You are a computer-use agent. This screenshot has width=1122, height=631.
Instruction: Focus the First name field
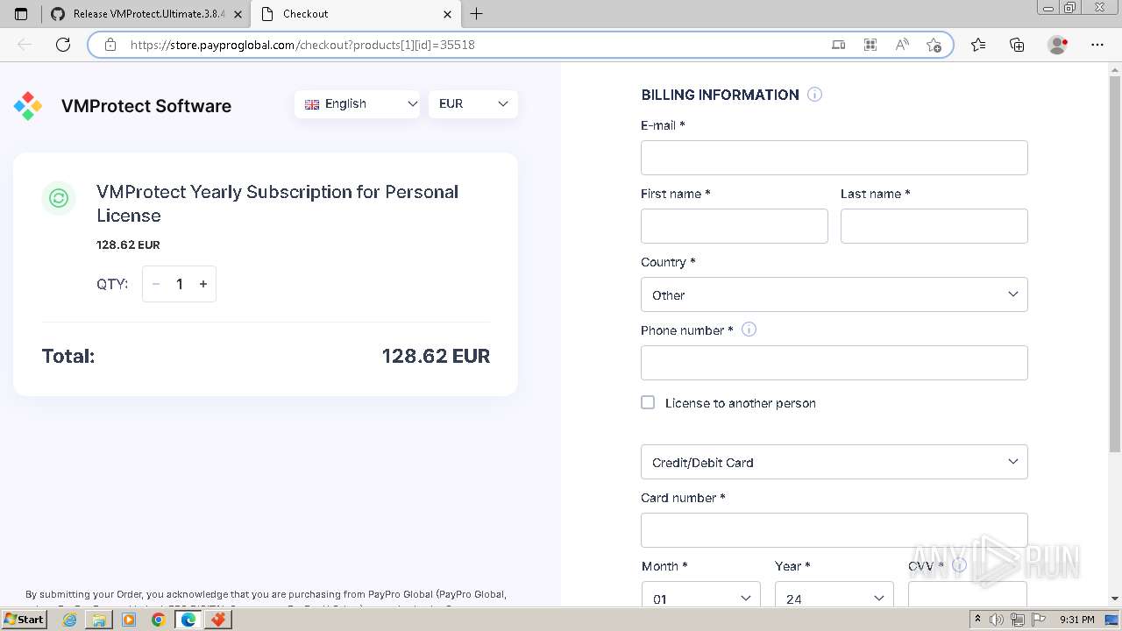[735, 226]
